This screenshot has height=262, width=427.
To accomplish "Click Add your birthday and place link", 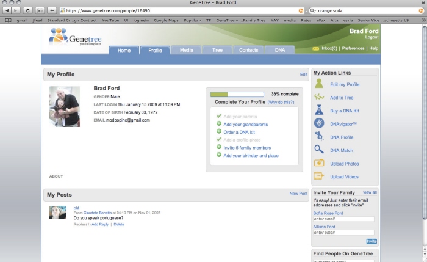I will coord(251,156).
